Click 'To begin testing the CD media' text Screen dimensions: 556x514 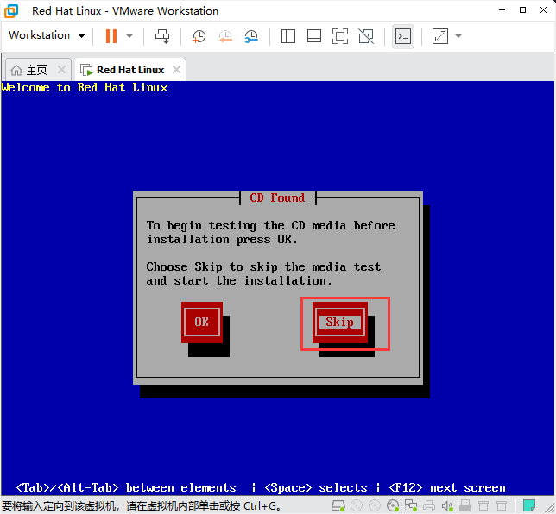pyautogui.click(x=270, y=225)
